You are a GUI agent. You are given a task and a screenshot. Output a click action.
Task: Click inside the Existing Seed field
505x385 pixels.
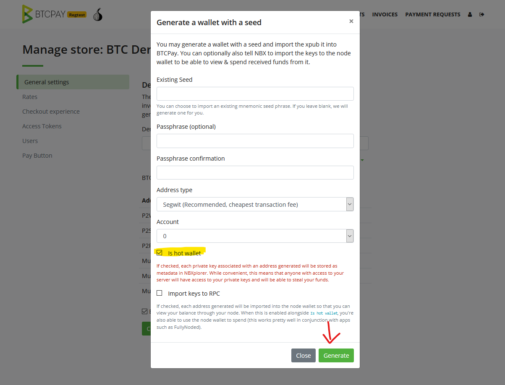tap(254, 93)
